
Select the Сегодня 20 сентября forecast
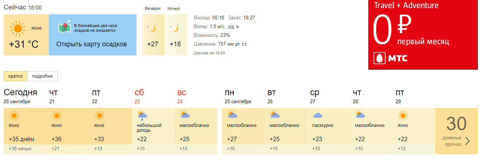(20, 96)
